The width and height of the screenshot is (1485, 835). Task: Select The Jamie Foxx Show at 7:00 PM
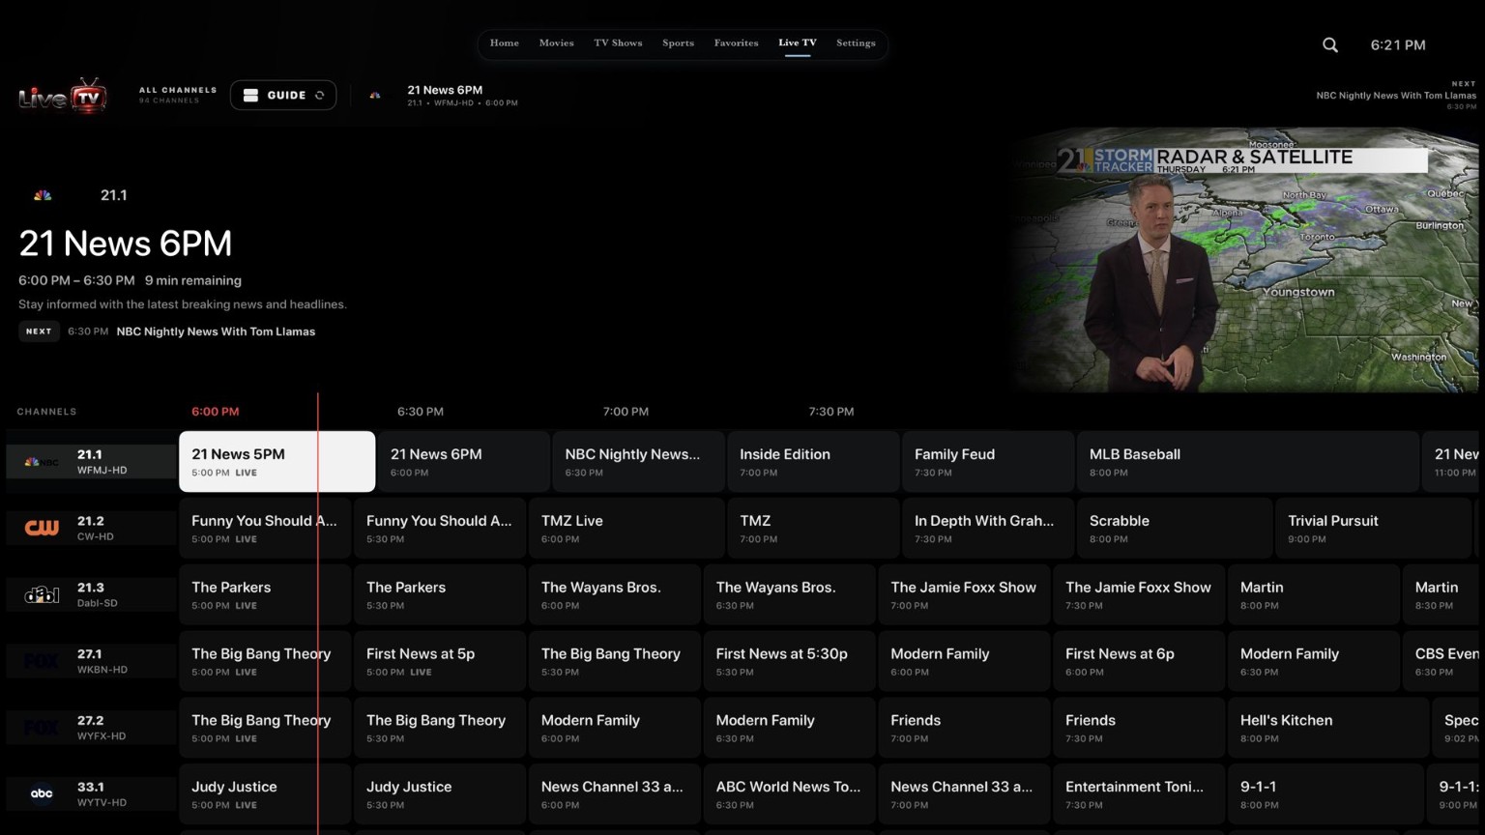tap(964, 595)
